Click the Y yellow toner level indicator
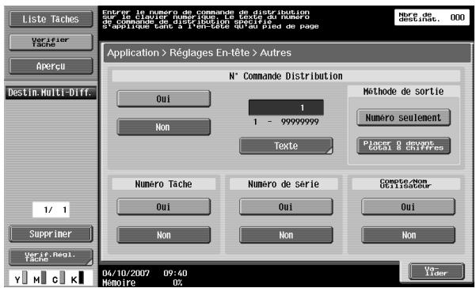The height and width of the screenshot is (288, 476). click(21, 278)
